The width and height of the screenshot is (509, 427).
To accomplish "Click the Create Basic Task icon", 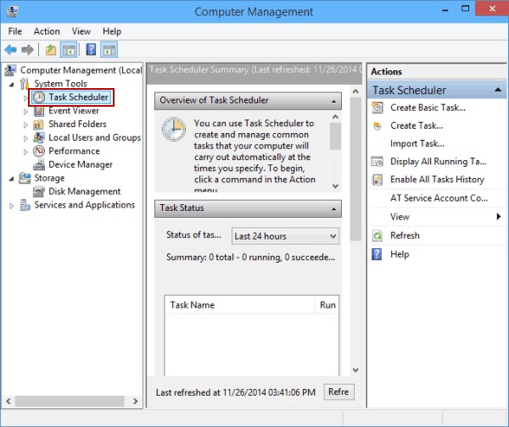I will pos(378,108).
